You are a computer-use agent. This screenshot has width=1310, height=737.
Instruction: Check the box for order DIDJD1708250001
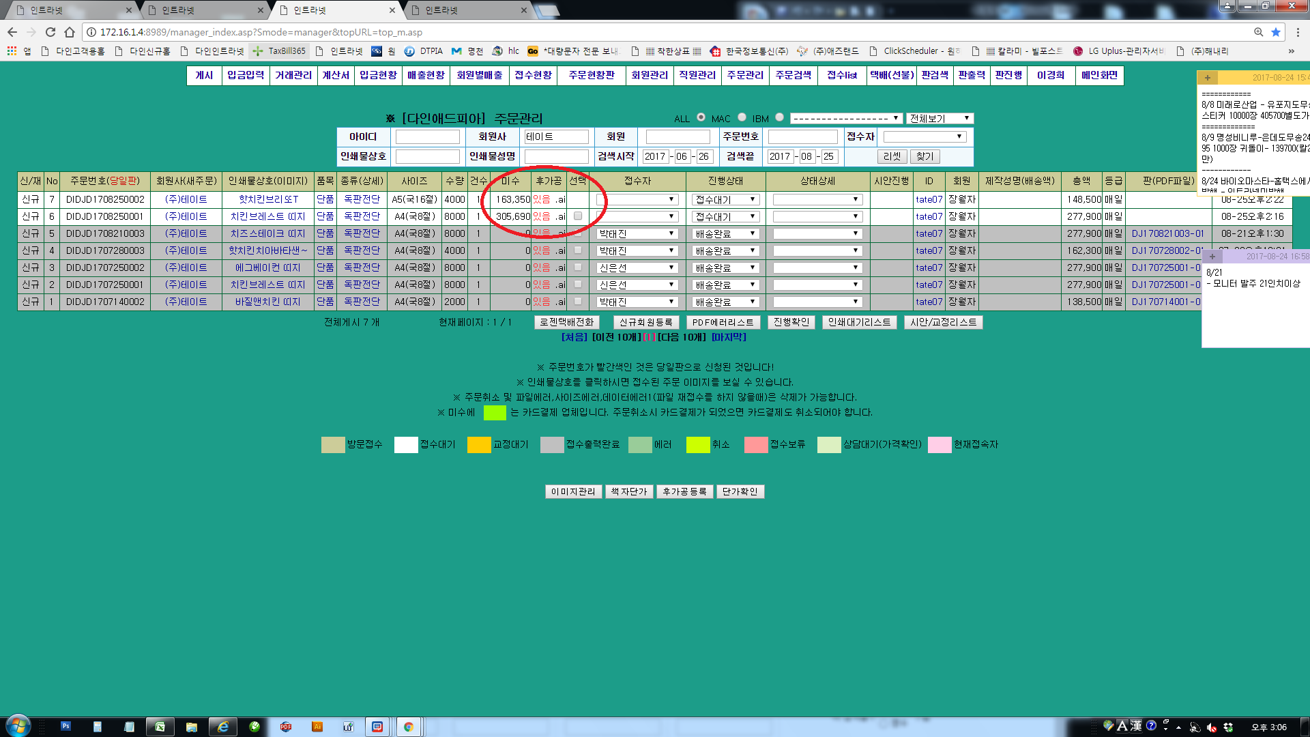coord(578,216)
